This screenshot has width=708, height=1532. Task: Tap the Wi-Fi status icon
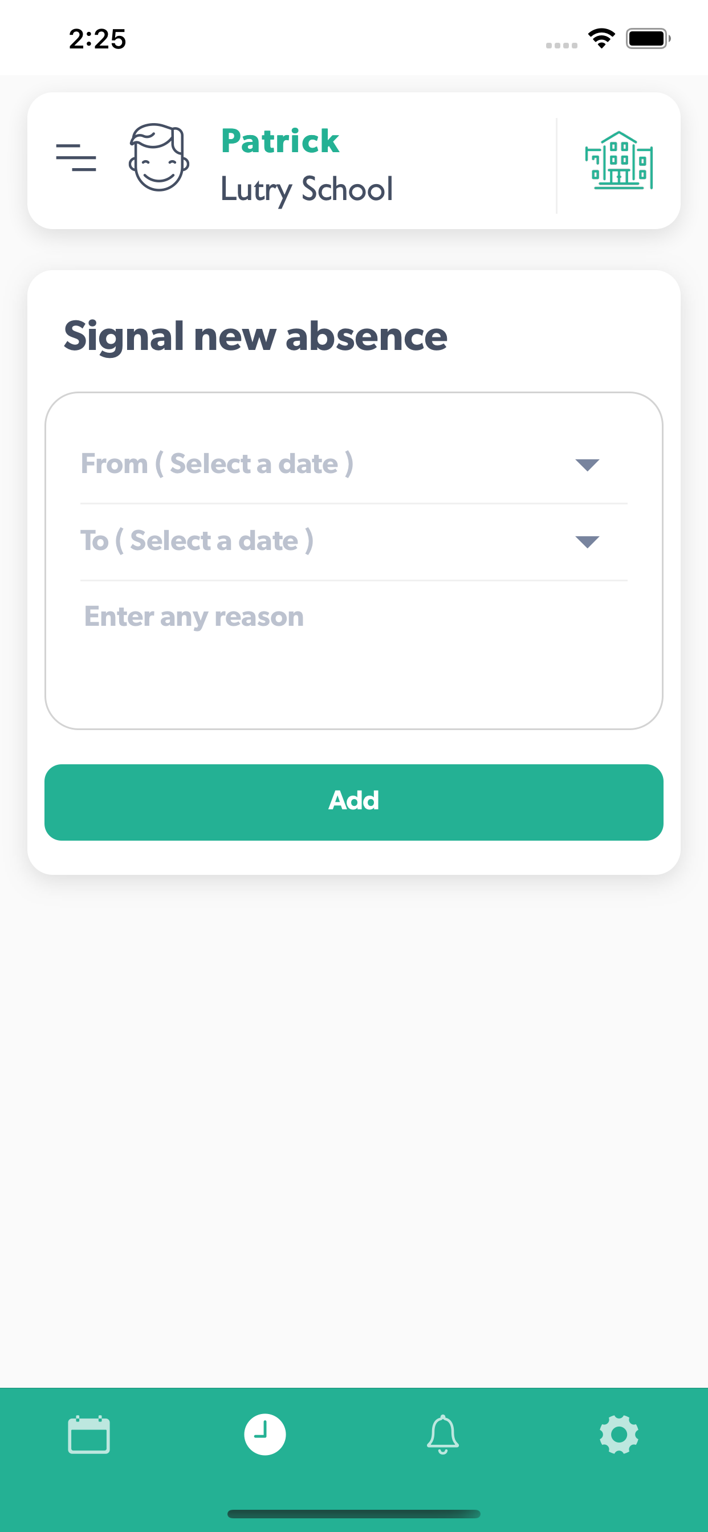pos(601,39)
